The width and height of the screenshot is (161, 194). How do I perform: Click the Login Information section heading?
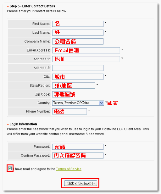(x=23, y=124)
